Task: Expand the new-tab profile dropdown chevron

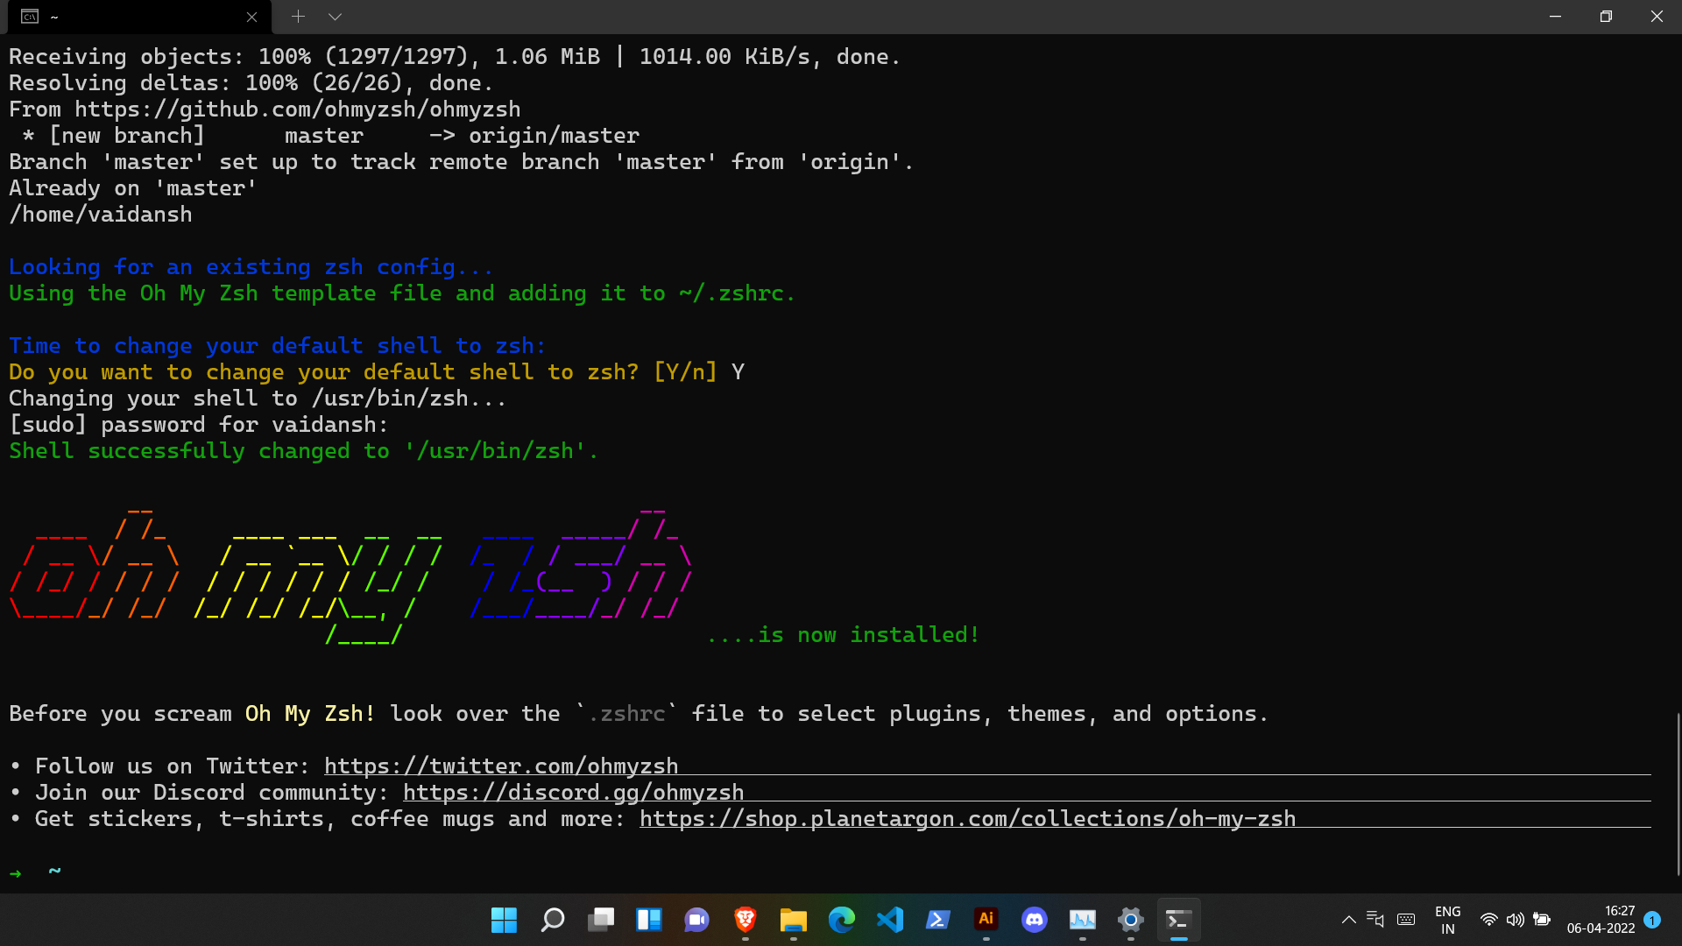Action: click(335, 17)
